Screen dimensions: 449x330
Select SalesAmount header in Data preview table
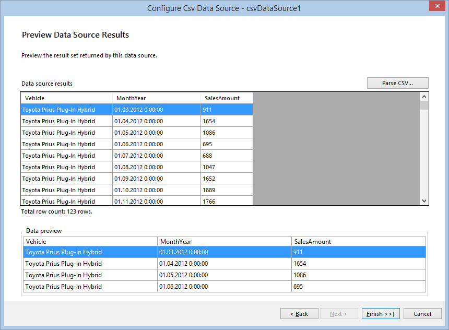(359, 241)
